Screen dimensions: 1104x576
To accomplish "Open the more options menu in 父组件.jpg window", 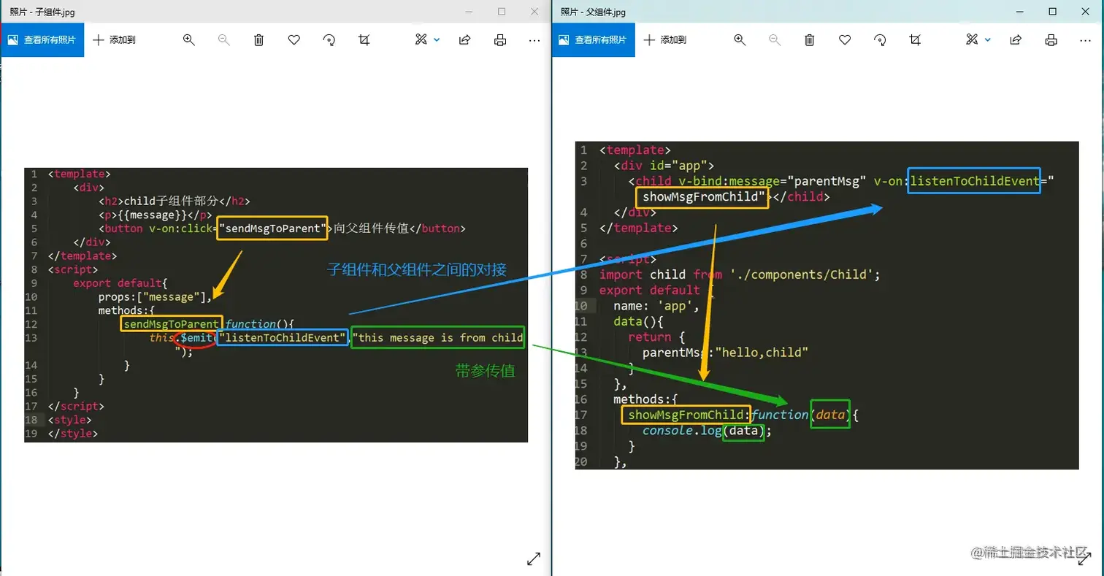I will (1086, 40).
